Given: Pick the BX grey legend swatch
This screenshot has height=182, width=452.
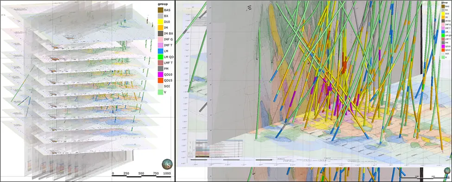Looking at the screenshot, I should (x=161, y=16).
